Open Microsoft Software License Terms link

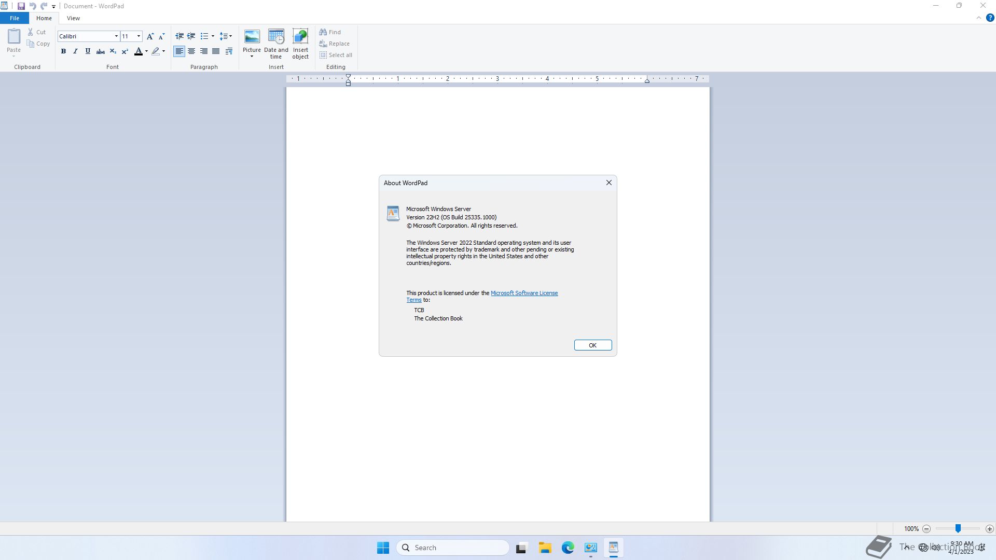point(524,293)
